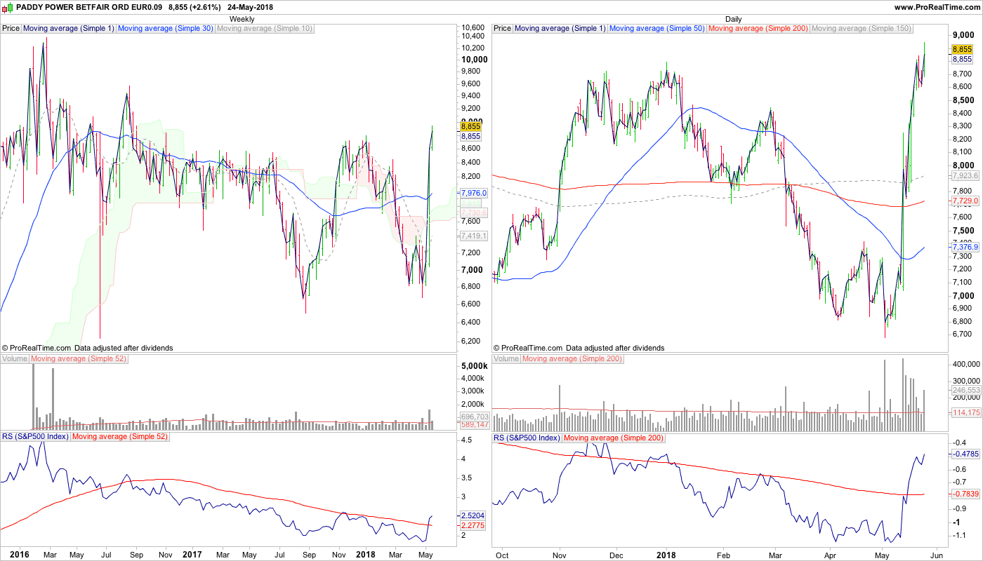Click the 5,000k tick on Weekly volume axis
This screenshot has height=561, width=983.
coord(474,366)
